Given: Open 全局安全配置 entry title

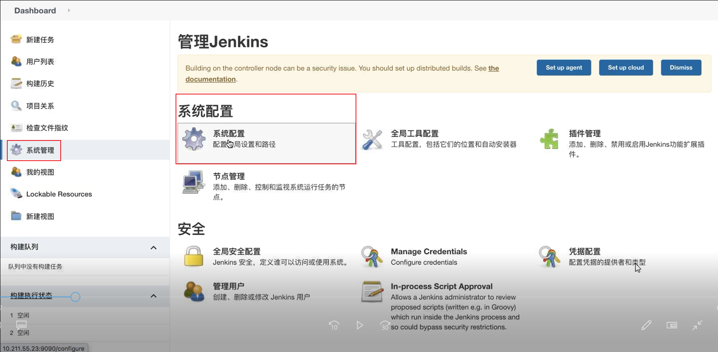Looking at the screenshot, I should click(x=237, y=251).
